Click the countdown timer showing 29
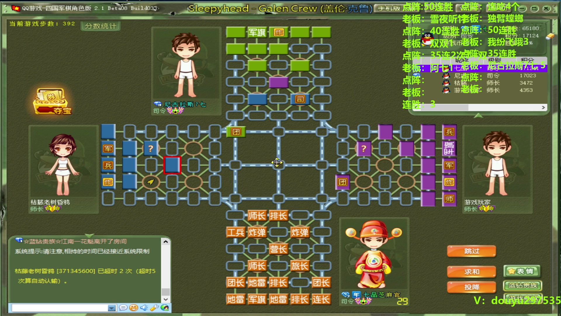Screen dimensions: 561x316 pyautogui.click(x=402, y=301)
